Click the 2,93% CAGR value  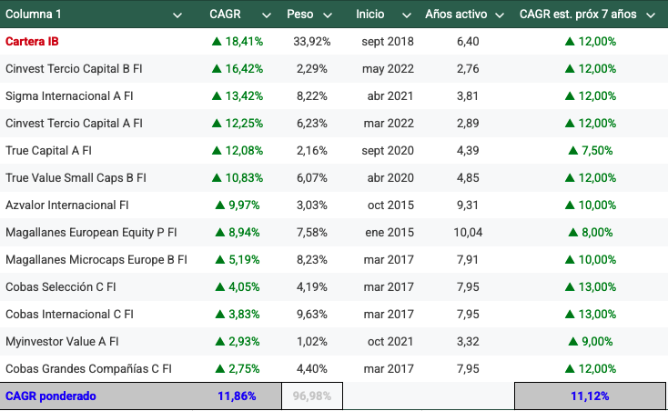(x=238, y=341)
